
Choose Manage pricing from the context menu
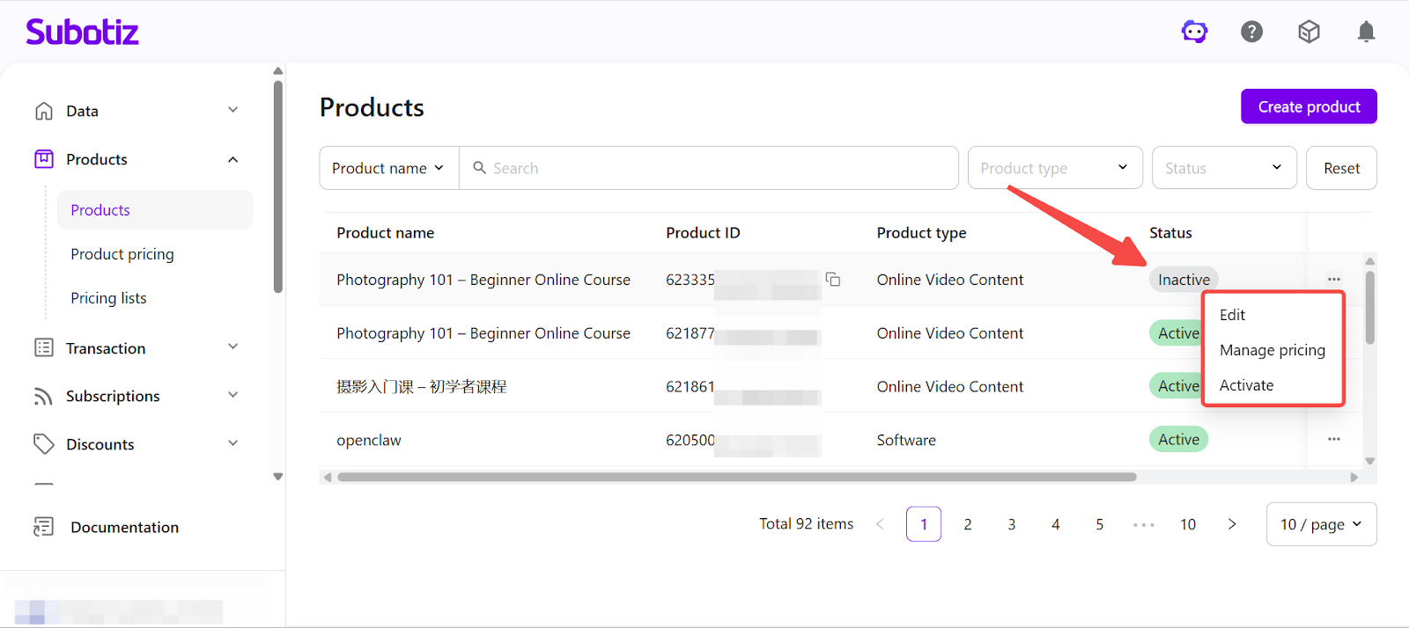[1272, 350]
